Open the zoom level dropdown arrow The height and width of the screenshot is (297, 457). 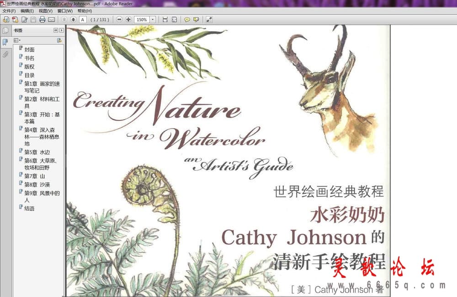point(153,20)
